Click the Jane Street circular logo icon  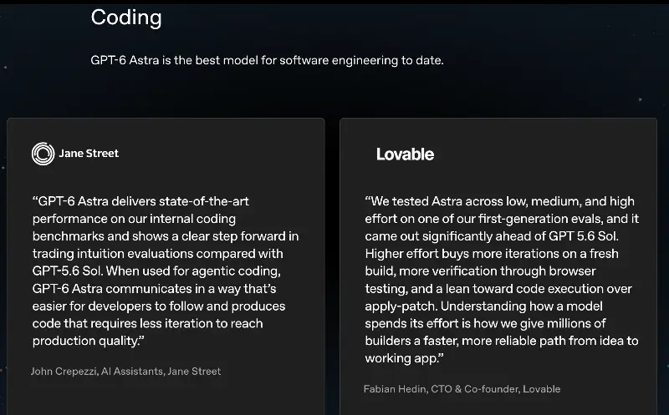pos(43,154)
